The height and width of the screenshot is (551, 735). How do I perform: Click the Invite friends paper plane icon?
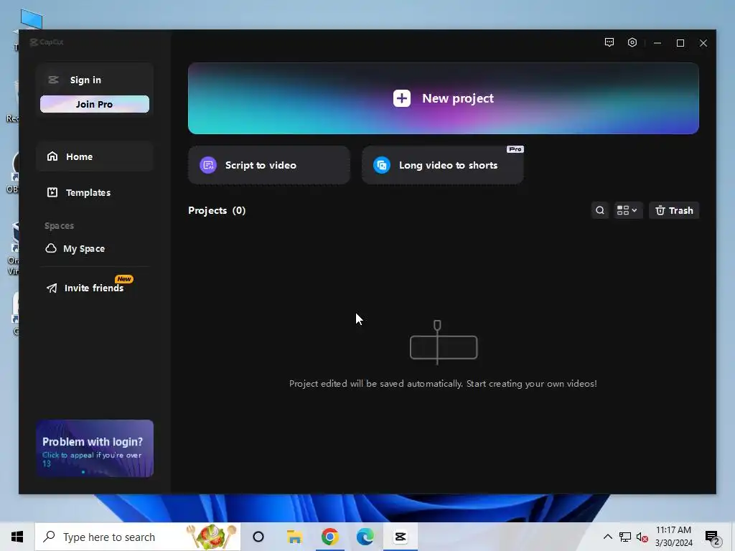[52, 288]
